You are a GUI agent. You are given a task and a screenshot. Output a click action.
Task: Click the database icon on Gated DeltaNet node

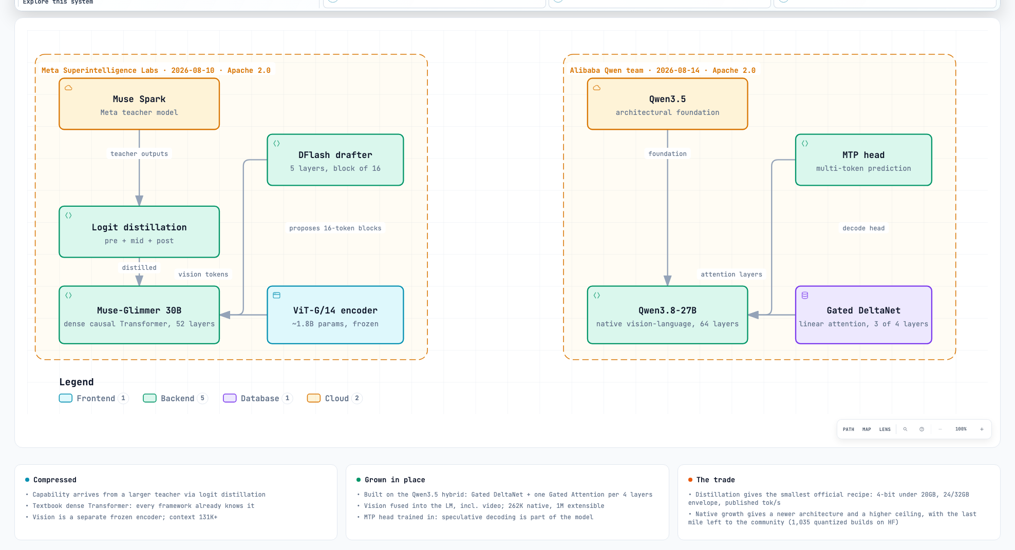point(805,296)
